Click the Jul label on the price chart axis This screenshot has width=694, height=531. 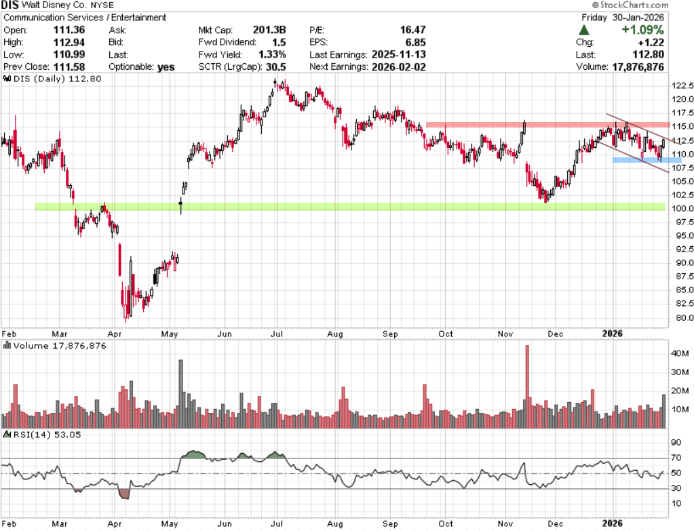(x=277, y=334)
